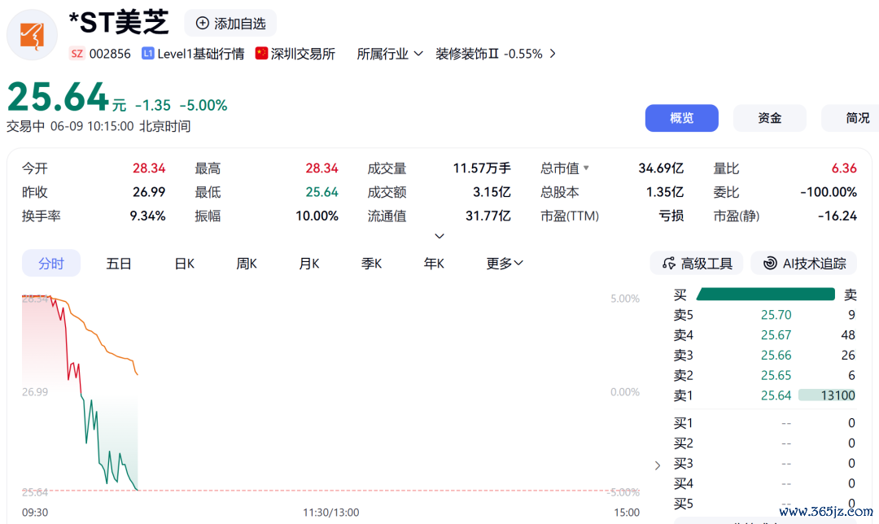Click the 卖1 volume bar 13100
The height and width of the screenshot is (524, 879).
pyautogui.click(x=827, y=395)
